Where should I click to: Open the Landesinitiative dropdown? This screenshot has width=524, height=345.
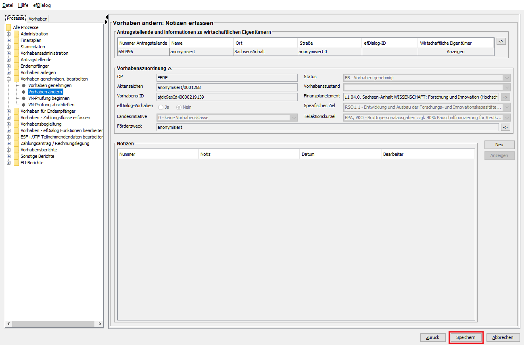click(x=293, y=118)
